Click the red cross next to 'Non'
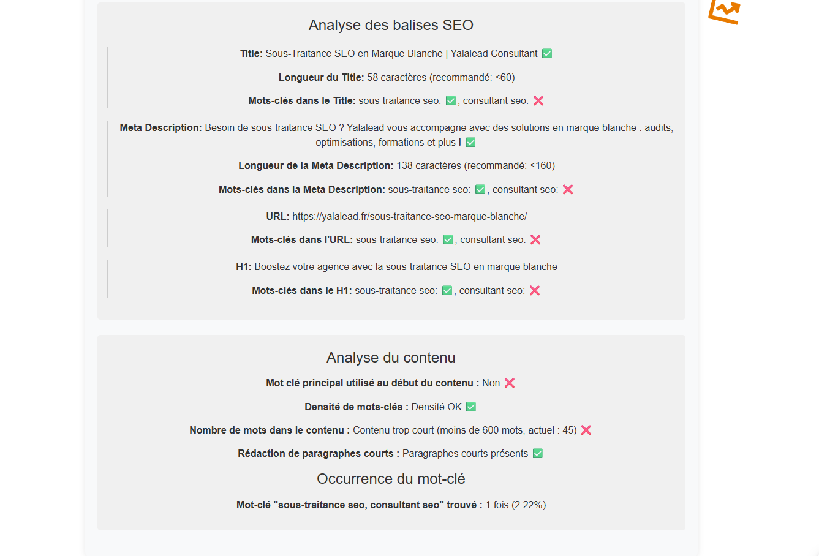Viewport: 819px width, 556px height. pyautogui.click(x=510, y=383)
